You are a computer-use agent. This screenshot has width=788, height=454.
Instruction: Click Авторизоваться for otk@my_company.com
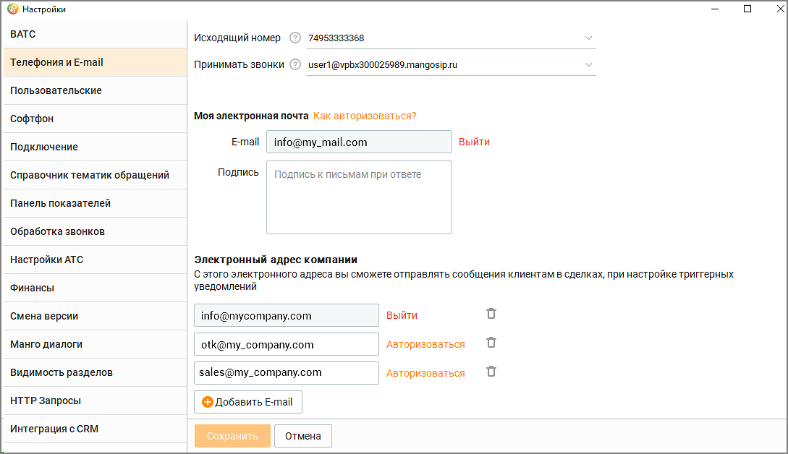click(x=425, y=345)
